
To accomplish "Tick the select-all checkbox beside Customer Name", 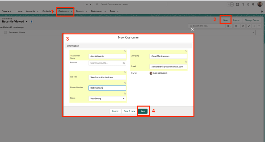I will click(x=5, y=32).
